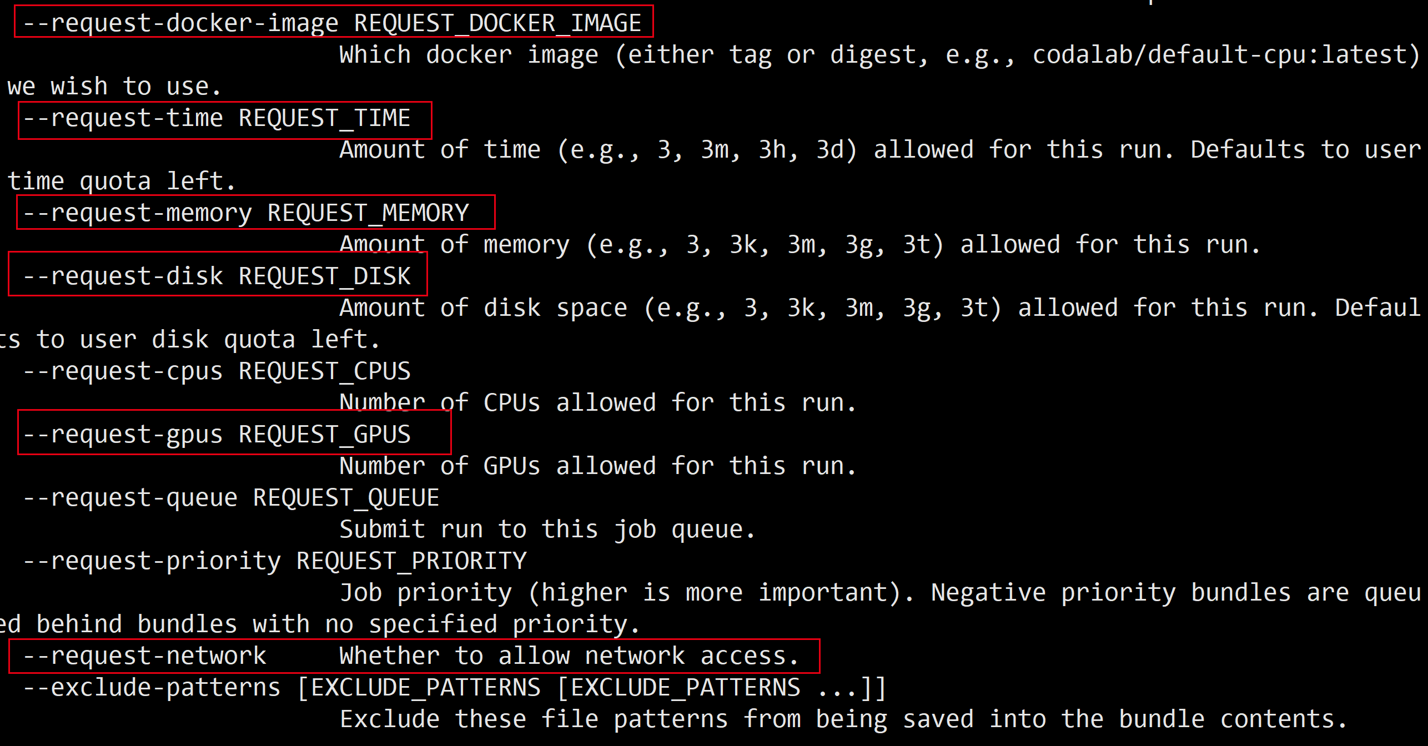The height and width of the screenshot is (746, 1428).
Task: Click 'Whether to allow network access' description
Action: [569, 656]
